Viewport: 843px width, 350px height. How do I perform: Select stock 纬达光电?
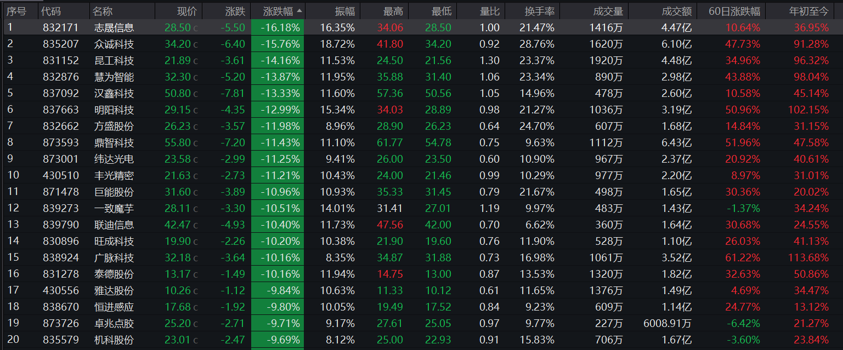[114, 159]
